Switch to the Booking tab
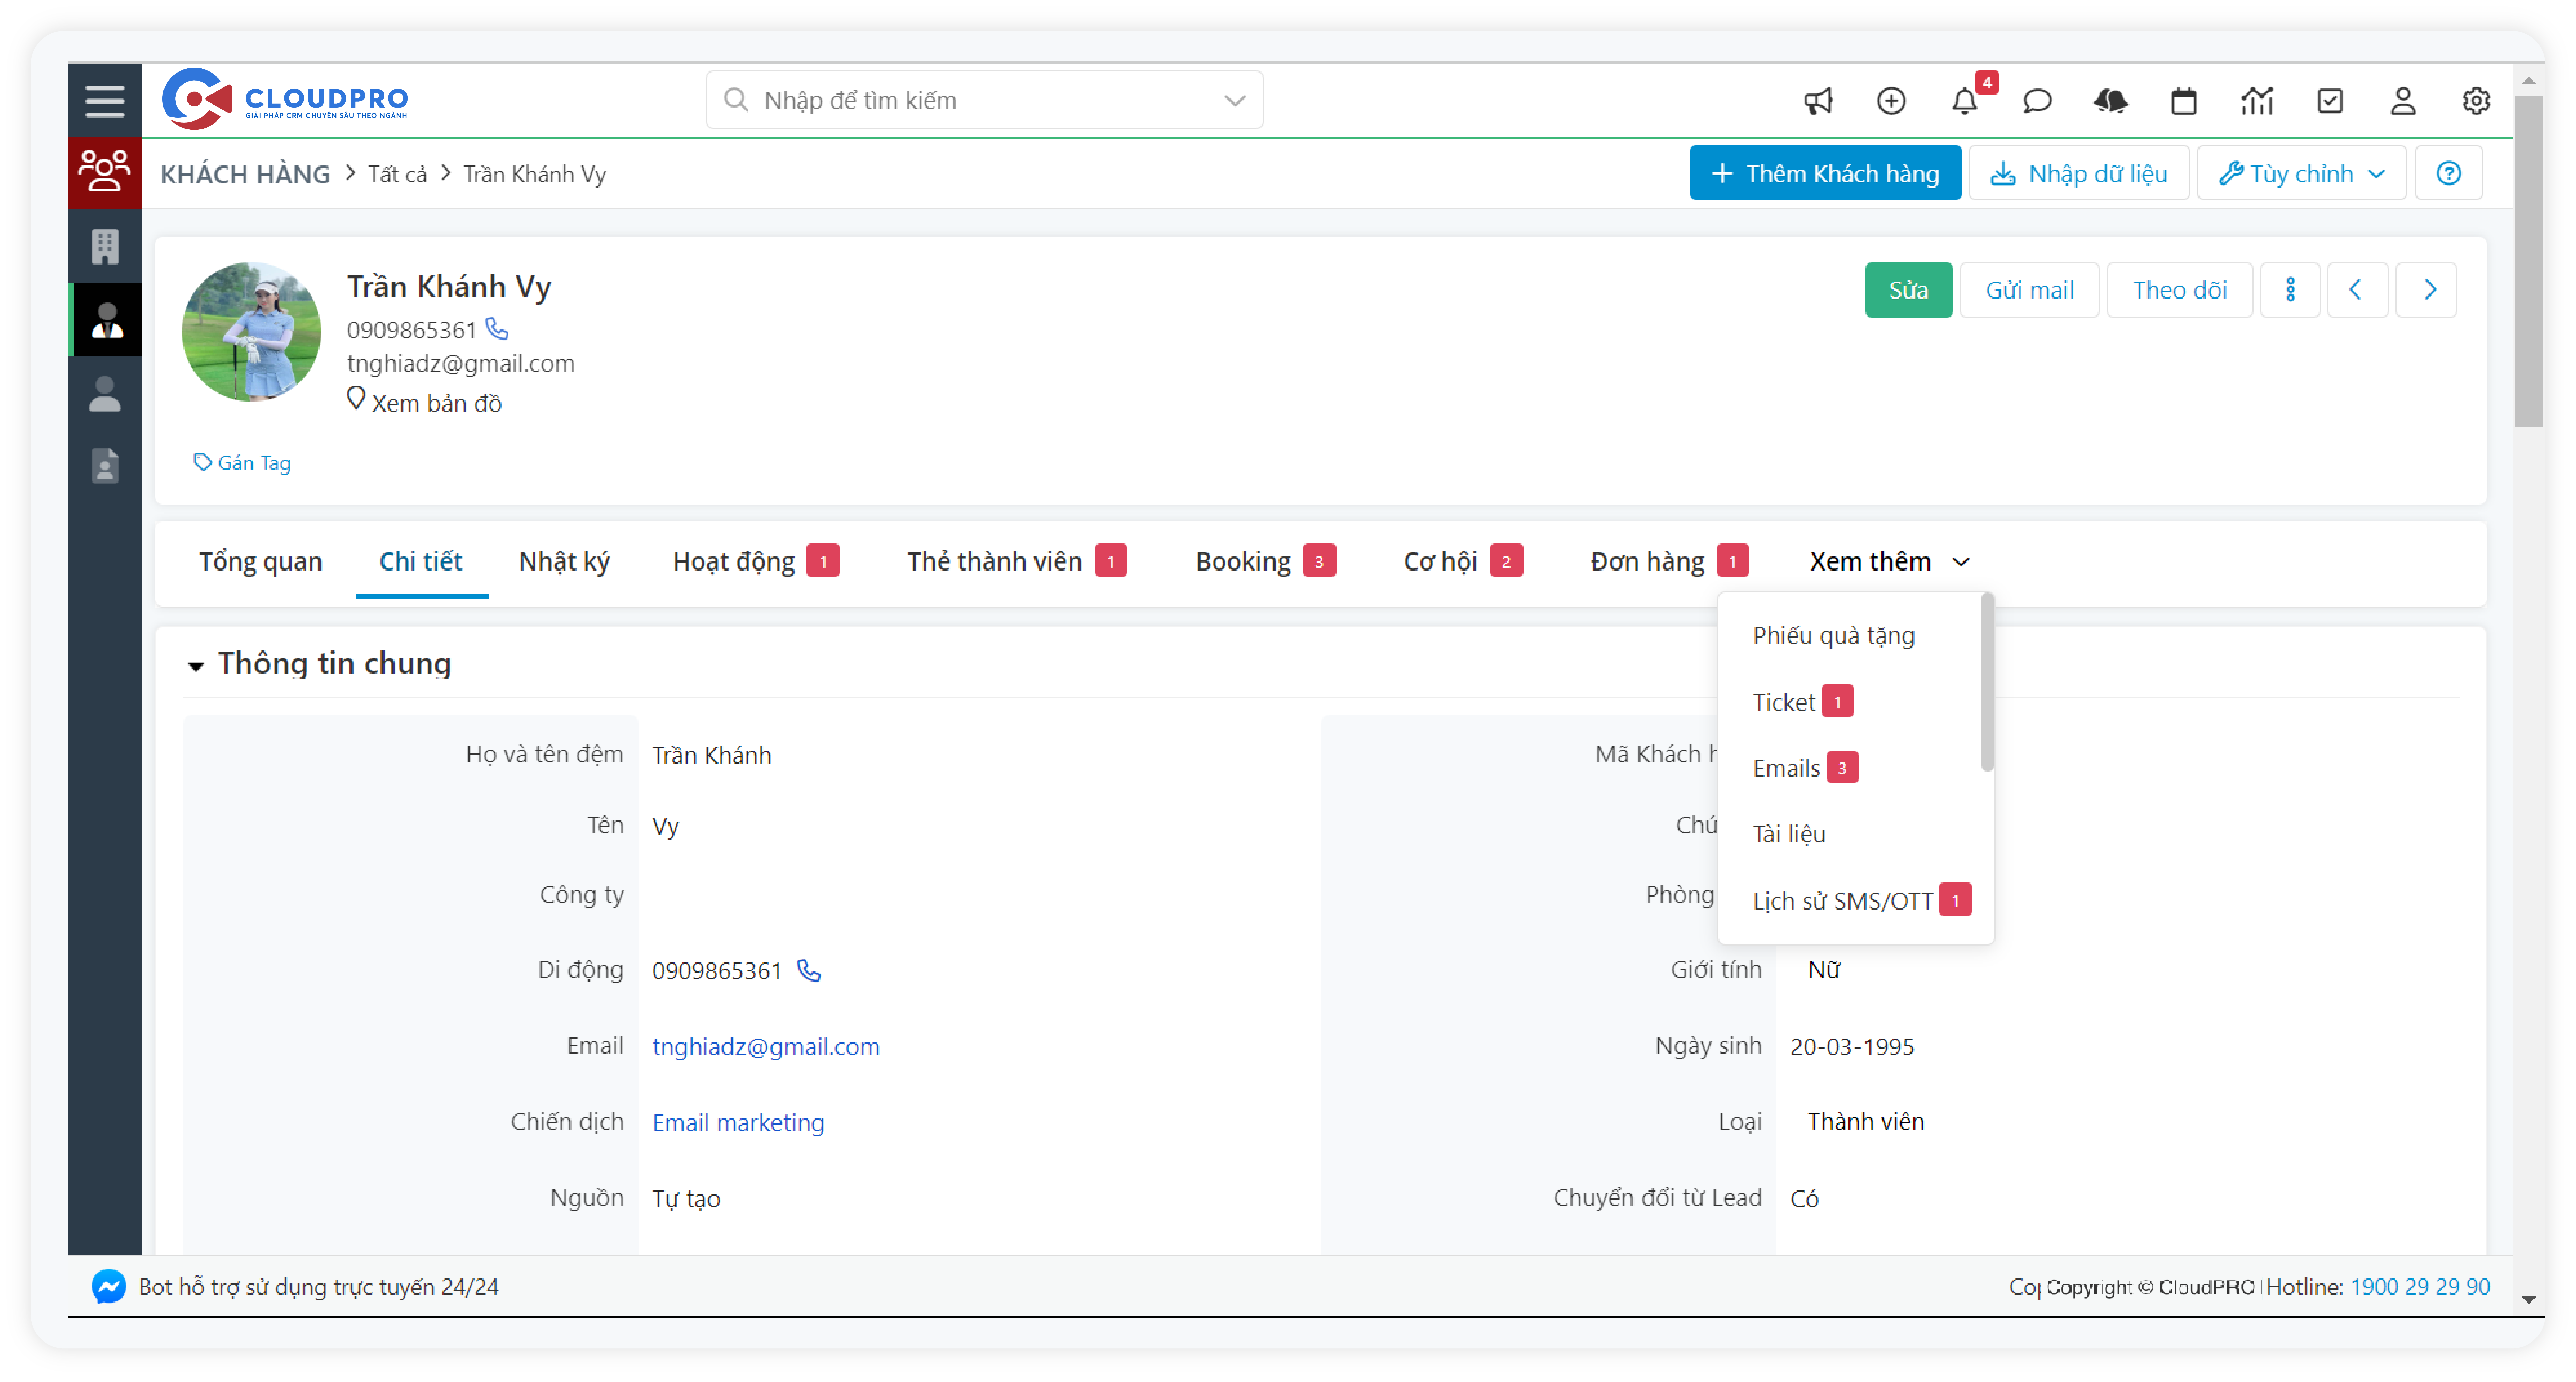The image size is (2576, 1382). [1243, 562]
